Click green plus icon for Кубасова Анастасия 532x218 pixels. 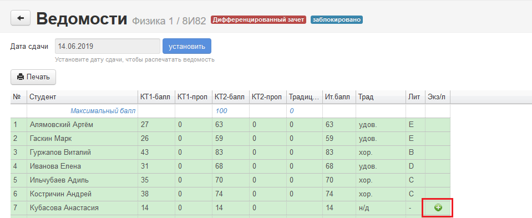pyautogui.click(x=438, y=207)
